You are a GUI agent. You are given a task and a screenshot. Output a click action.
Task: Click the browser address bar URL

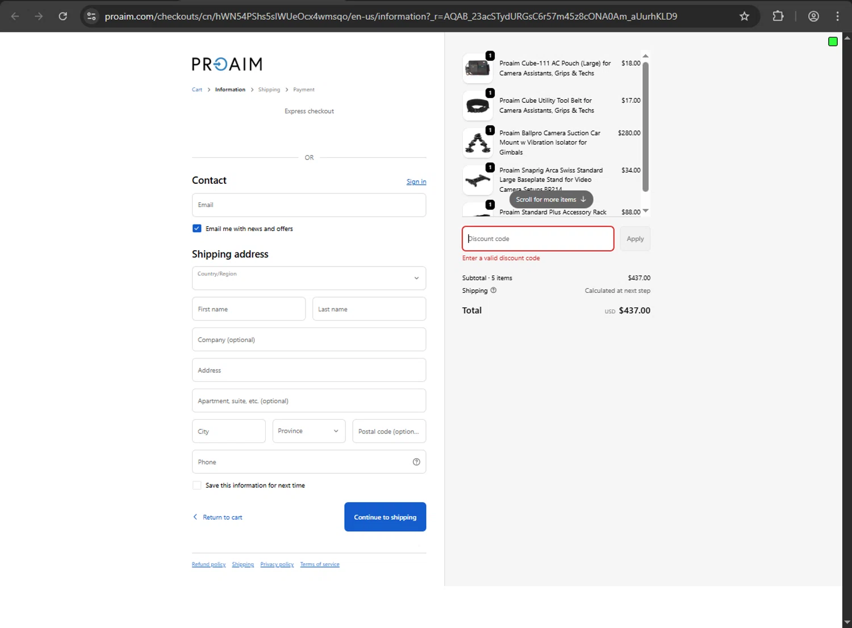click(x=391, y=16)
